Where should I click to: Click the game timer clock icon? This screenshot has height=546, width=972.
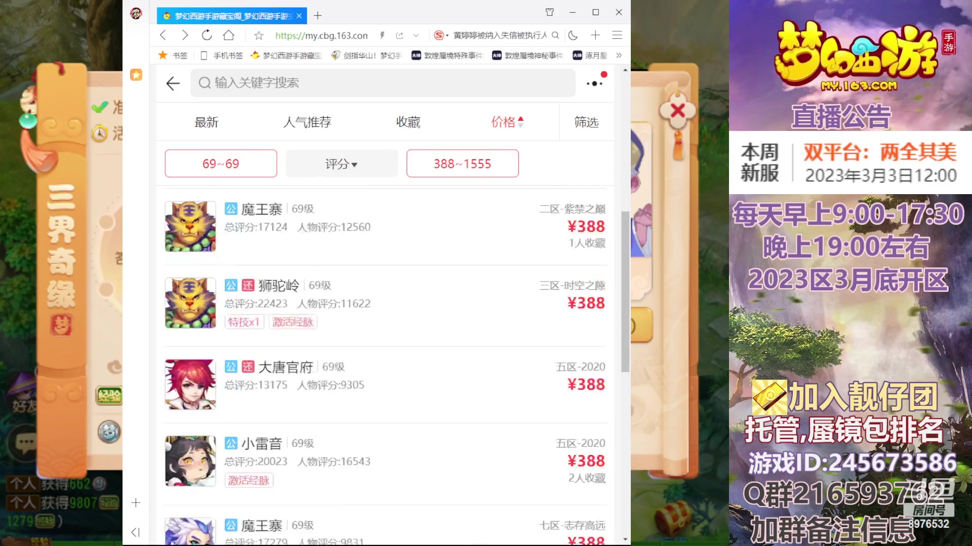[x=100, y=133]
